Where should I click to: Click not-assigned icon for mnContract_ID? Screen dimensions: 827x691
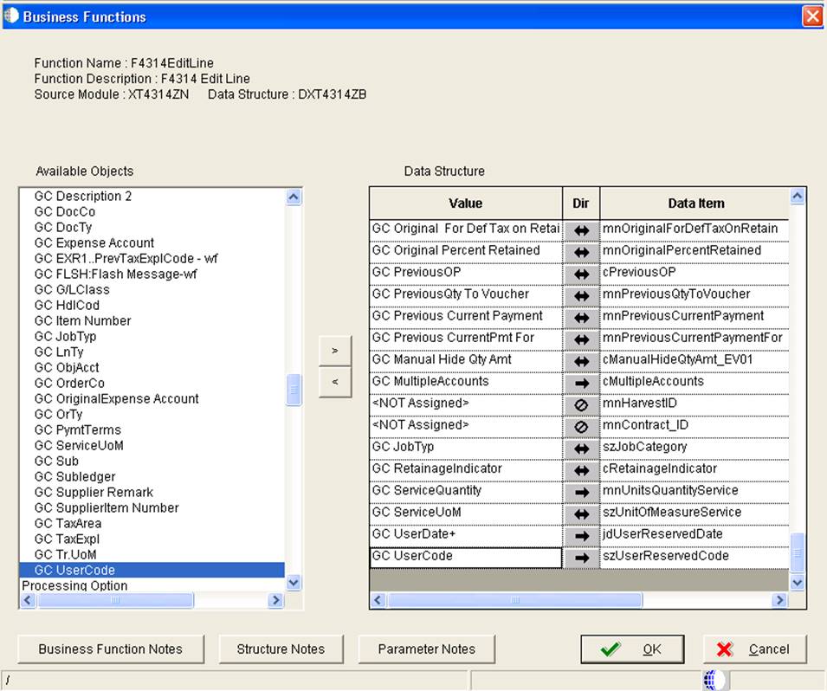coord(581,427)
